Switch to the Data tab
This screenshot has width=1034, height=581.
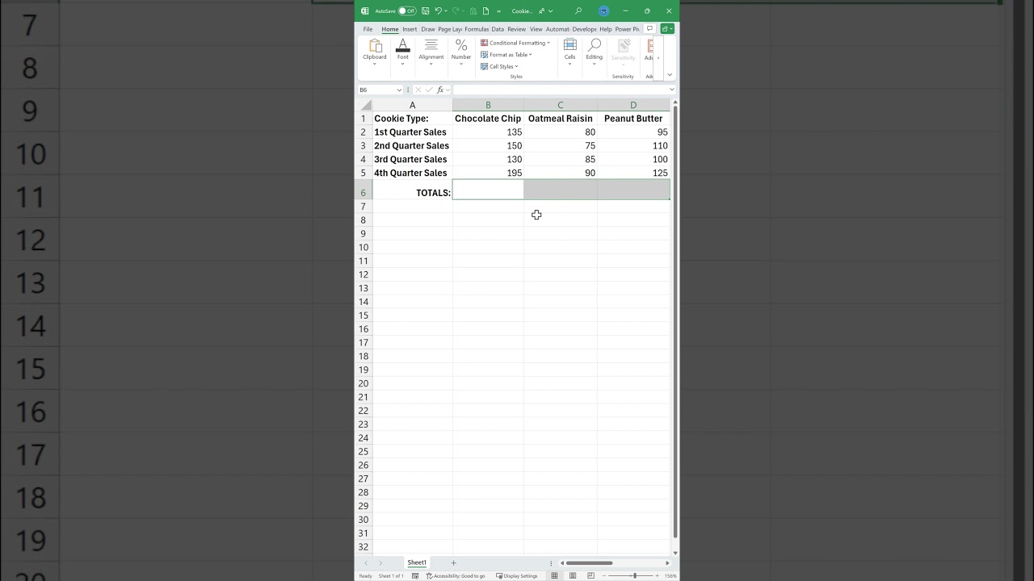tap(498, 29)
